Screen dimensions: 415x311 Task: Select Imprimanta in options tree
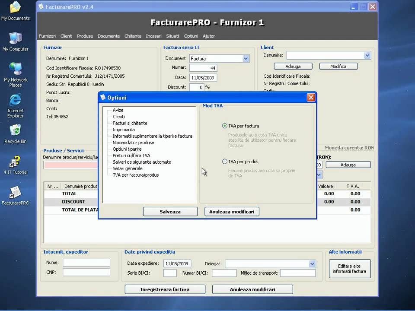coord(124,130)
